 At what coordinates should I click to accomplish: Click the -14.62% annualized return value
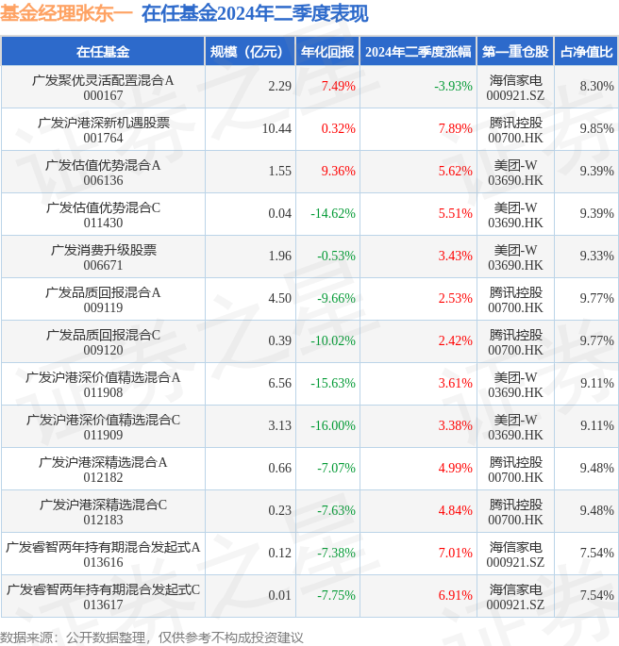333,213
